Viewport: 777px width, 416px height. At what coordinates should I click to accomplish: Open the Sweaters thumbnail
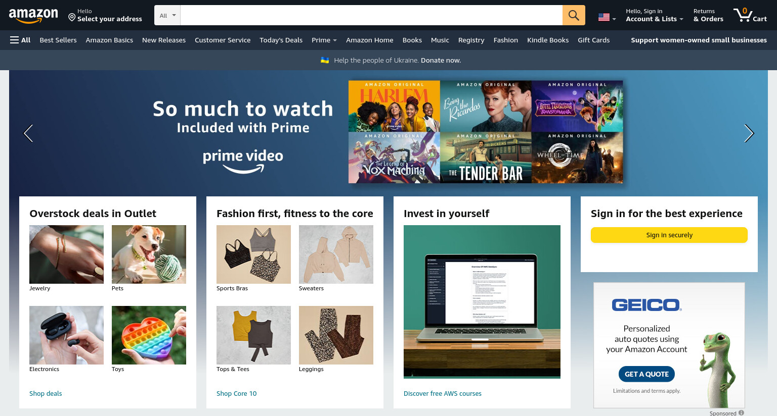[336, 254]
